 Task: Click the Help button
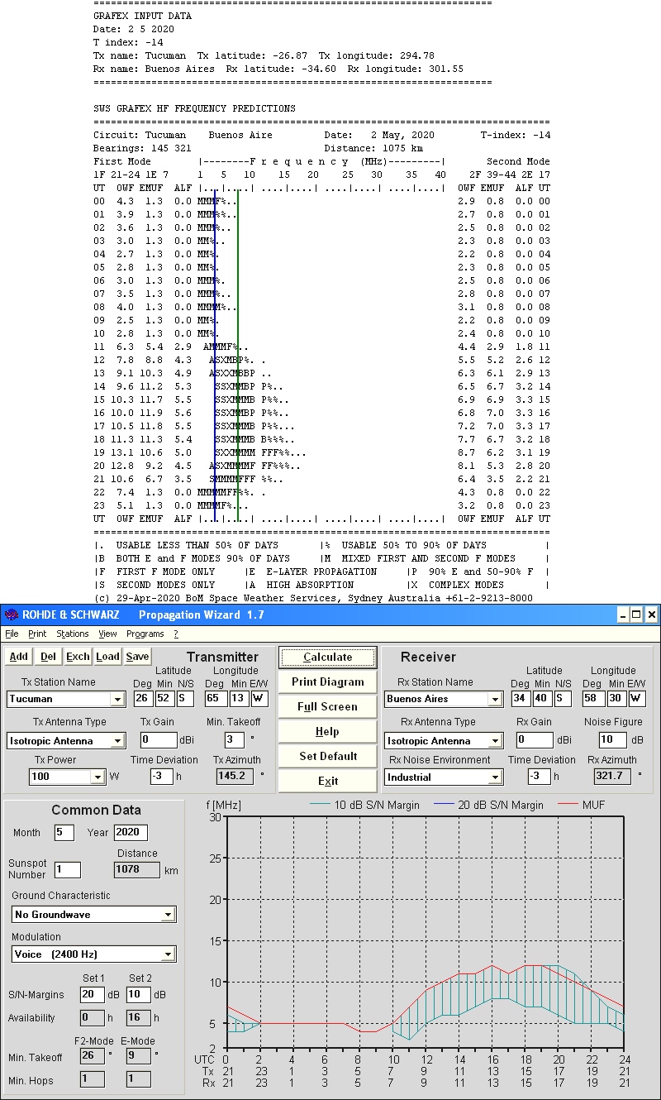(x=327, y=732)
